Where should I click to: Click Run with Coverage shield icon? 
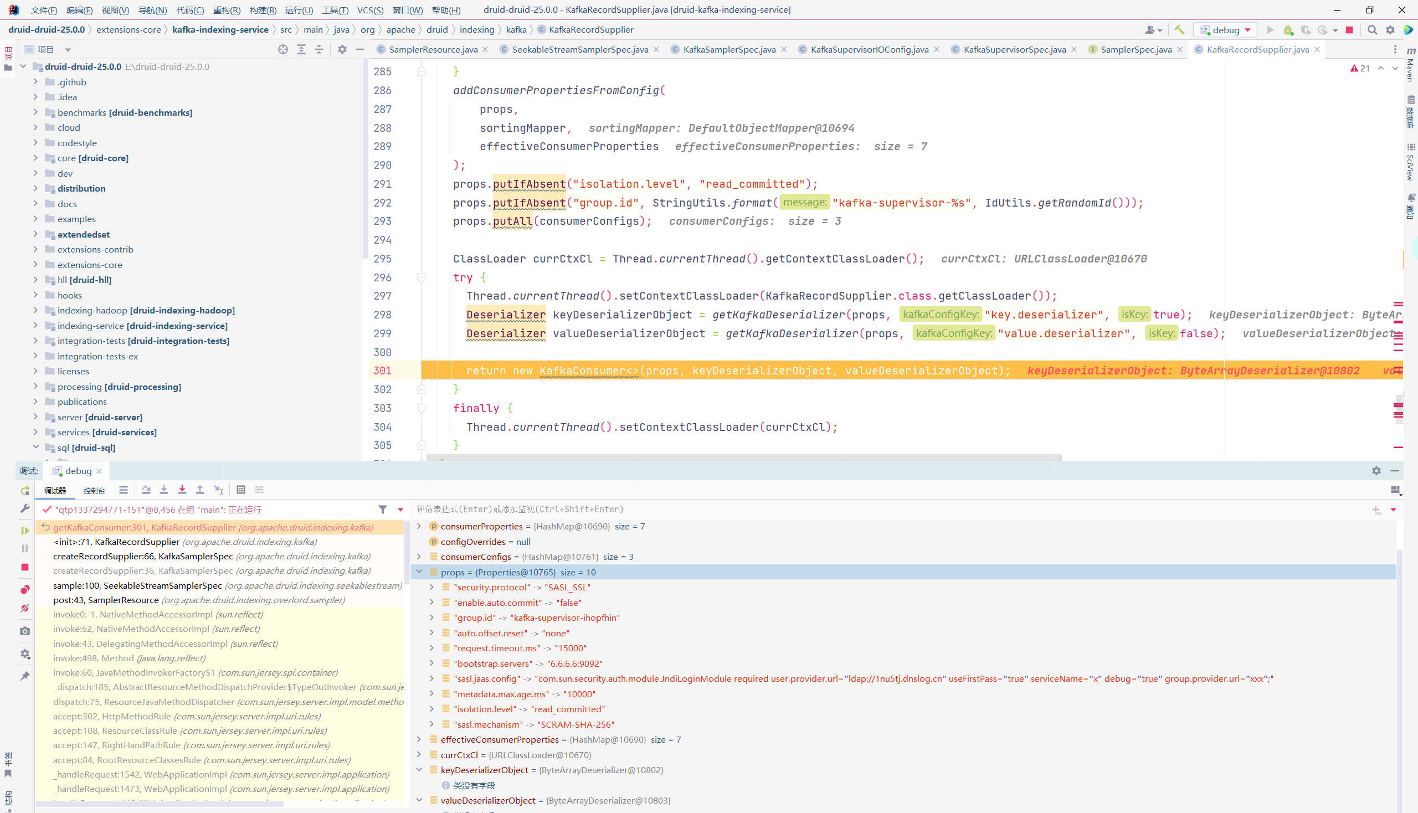1305,30
